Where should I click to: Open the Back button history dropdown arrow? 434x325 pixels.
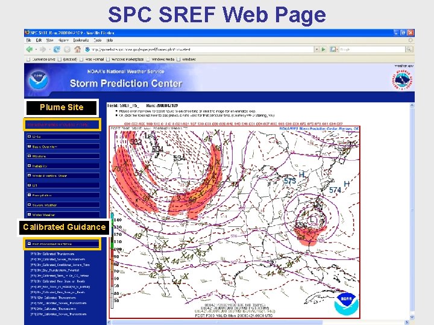36,49
